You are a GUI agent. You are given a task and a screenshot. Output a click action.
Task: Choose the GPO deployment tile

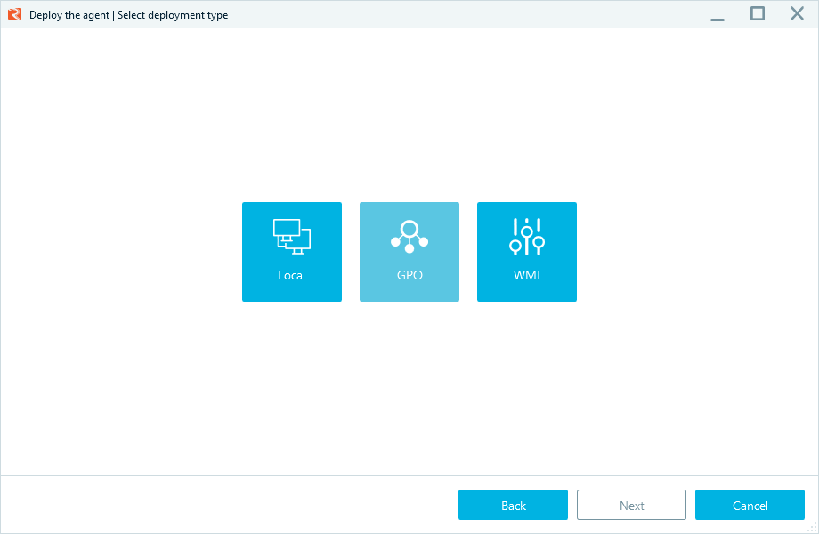point(409,252)
